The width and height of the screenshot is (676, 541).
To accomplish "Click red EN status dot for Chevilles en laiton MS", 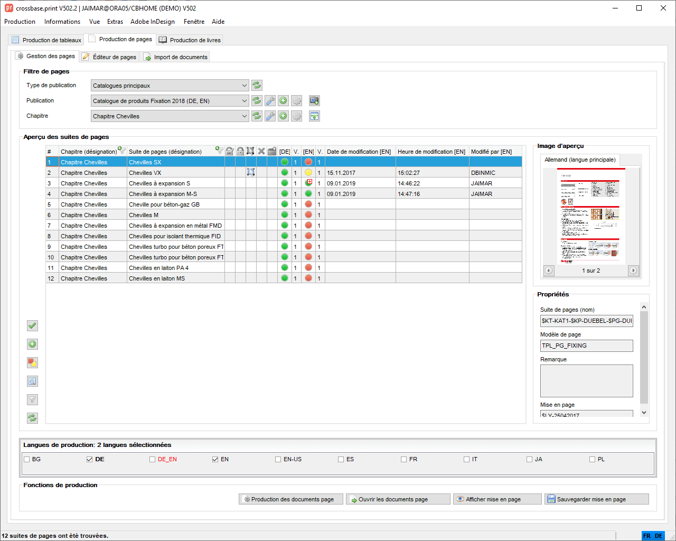I will [308, 278].
